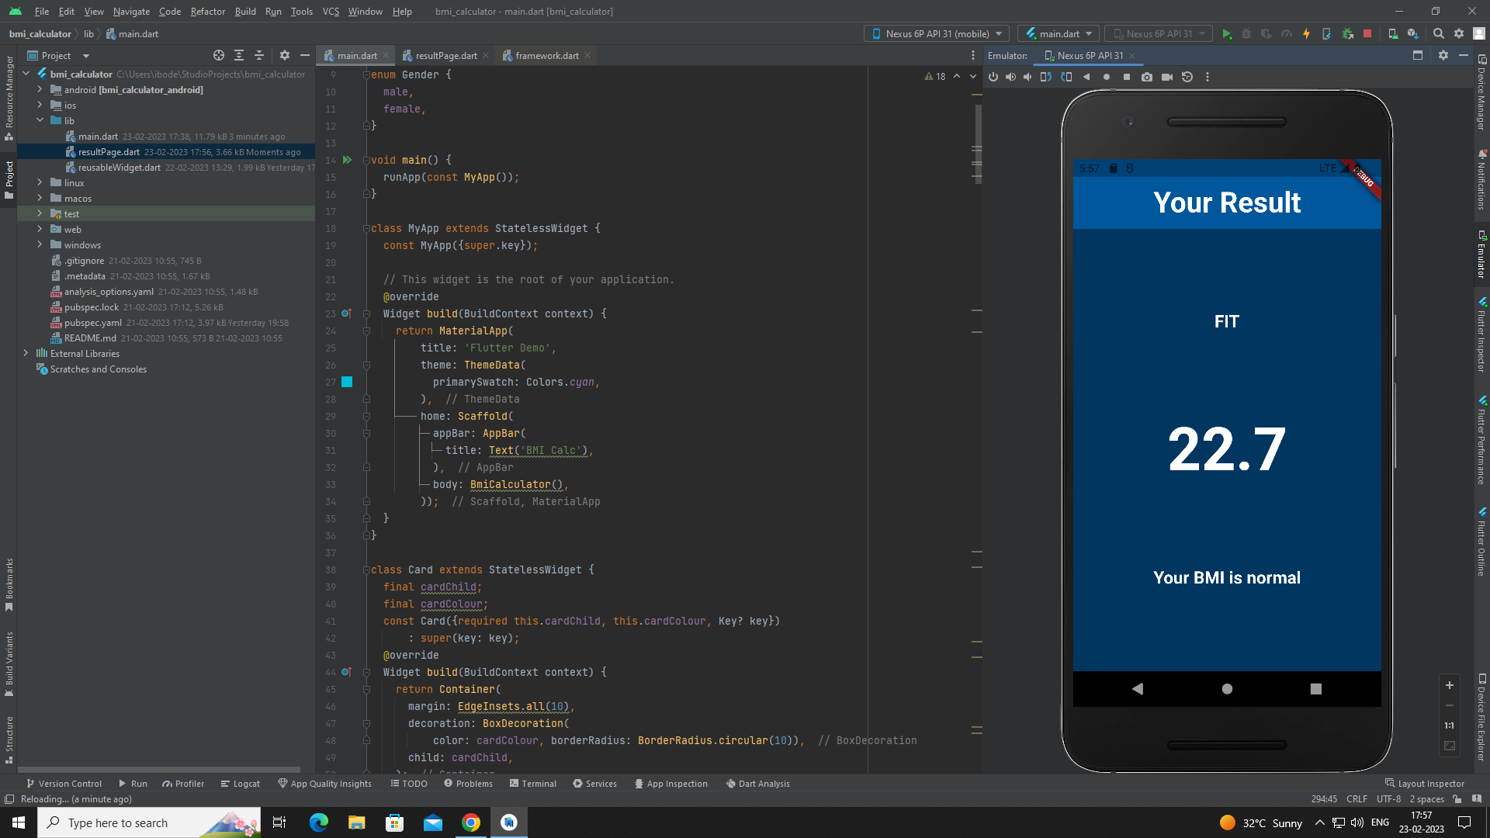Click emulator zoom in plus button
The image size is (1490, 838).
point(1449,685)
